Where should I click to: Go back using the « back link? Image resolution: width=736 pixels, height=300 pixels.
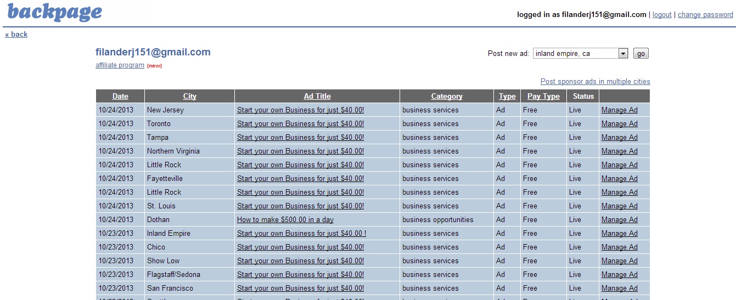click(16, 34)
